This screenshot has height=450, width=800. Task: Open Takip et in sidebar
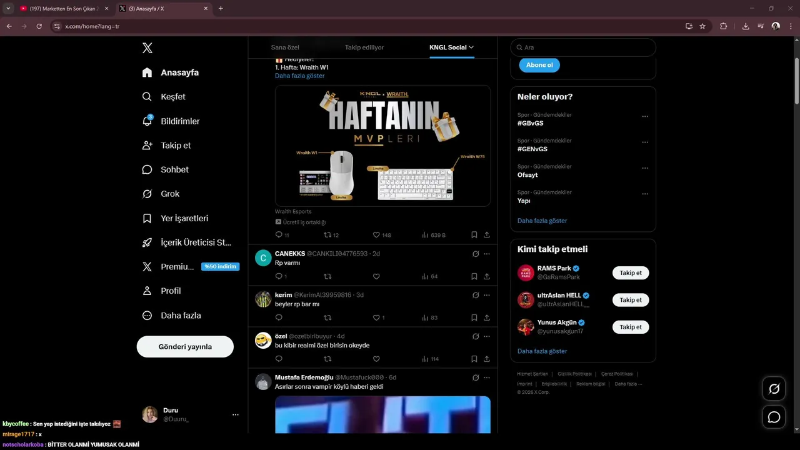[167, 145]
